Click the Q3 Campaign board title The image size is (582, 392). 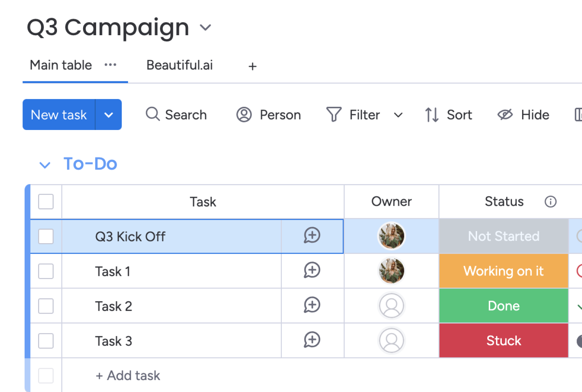(x=108, y=27)
